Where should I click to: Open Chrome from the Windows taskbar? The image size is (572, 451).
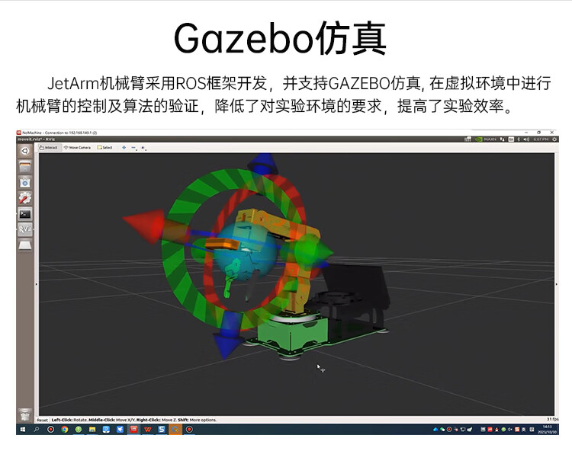pos(64,430)
